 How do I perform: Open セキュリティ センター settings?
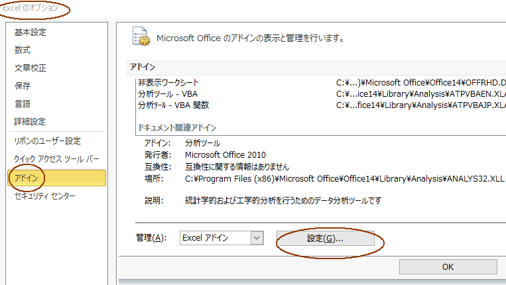click(x=45, y=196)
